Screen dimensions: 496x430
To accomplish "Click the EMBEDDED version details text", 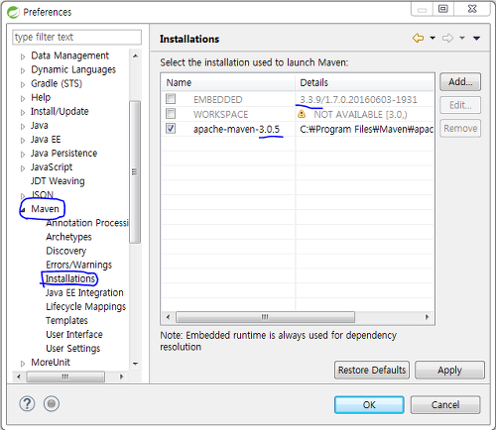I will coord(358,99).
